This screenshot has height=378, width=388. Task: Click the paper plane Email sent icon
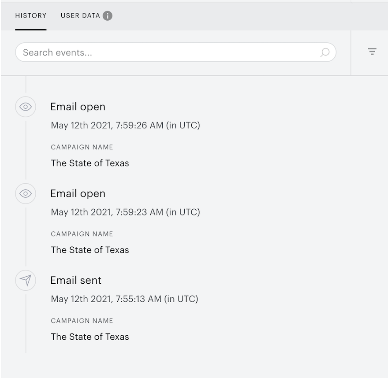(x=26, y=280)
